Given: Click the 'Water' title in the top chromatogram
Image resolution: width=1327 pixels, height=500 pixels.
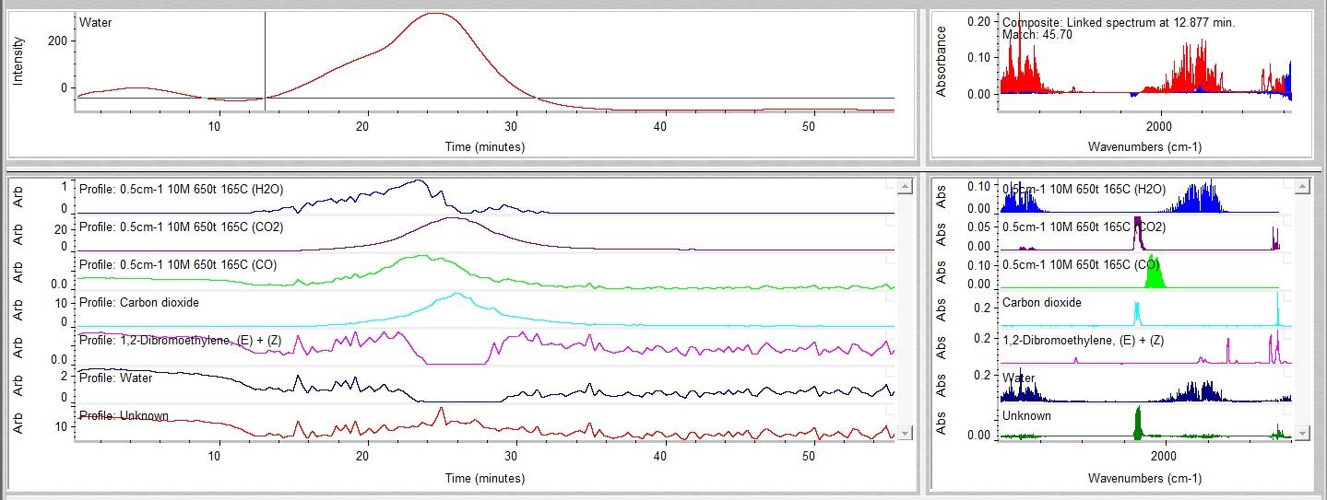Looking at the screenshot, I should [96, 22].
